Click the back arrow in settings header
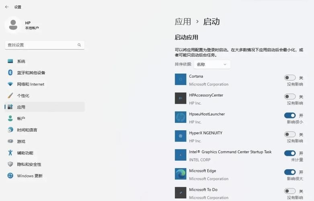Image resolution: width=314 pixels, height=201 pixels. pyautogui.click(x=7, y=7)
